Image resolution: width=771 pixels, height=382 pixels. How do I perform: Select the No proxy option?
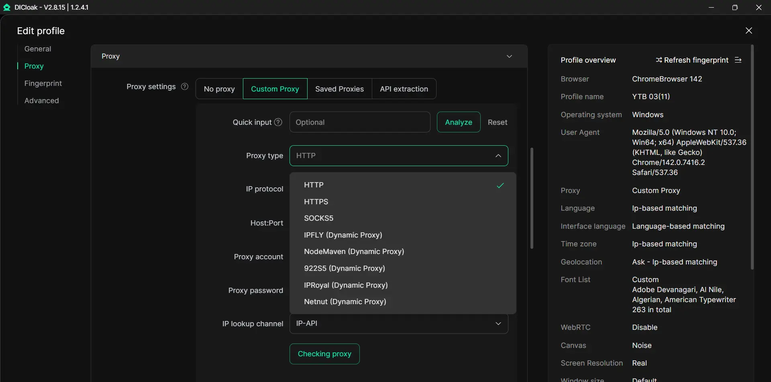point(219,89)
